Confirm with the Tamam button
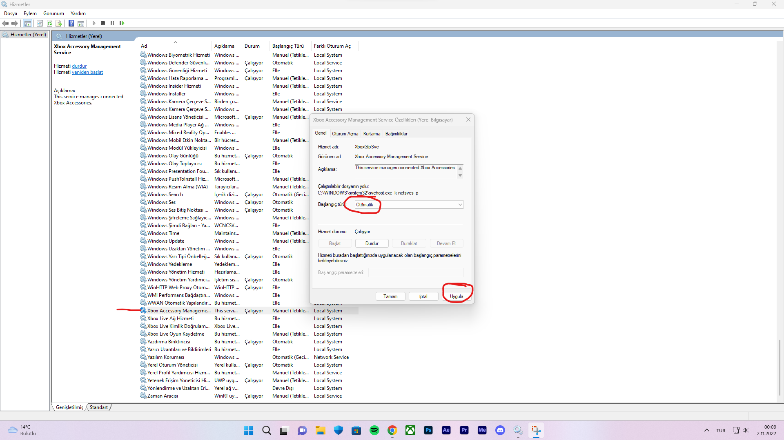 (390, 296)
